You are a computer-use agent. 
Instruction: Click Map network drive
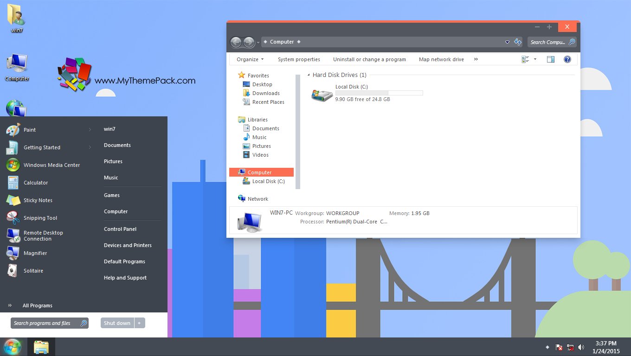coord(441,59)
